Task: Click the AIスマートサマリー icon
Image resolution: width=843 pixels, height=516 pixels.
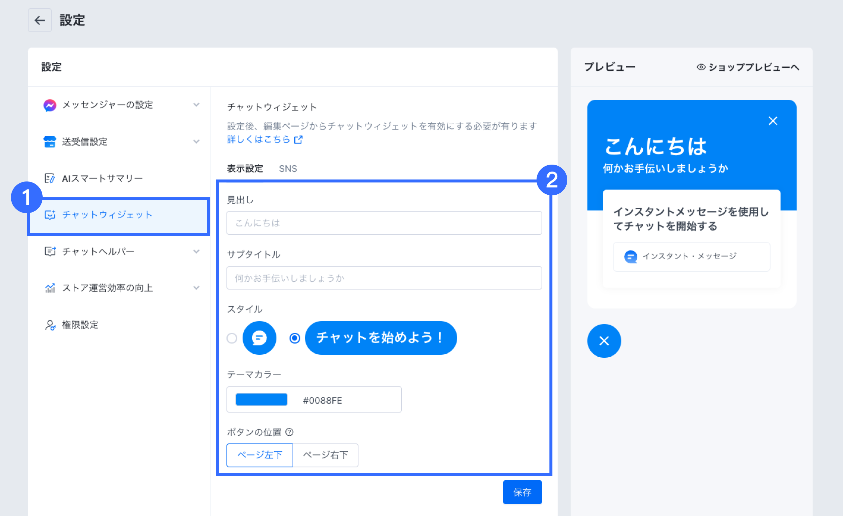Action: [x=50, y=178]
